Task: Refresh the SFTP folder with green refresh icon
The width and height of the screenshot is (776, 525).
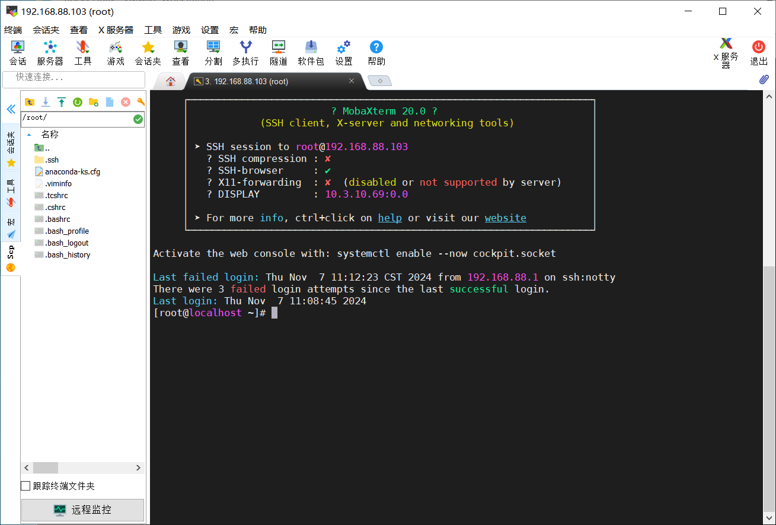Action: (77, 102)
